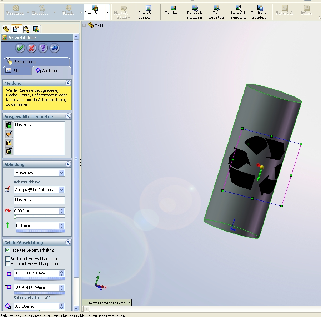Image resolution: width=321 pixels, height=317 pixels.
Task: Open the Blech command tab
Action: 68,11
